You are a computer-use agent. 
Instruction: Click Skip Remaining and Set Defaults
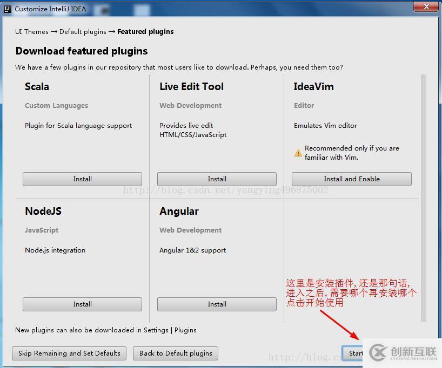point(69,353)
